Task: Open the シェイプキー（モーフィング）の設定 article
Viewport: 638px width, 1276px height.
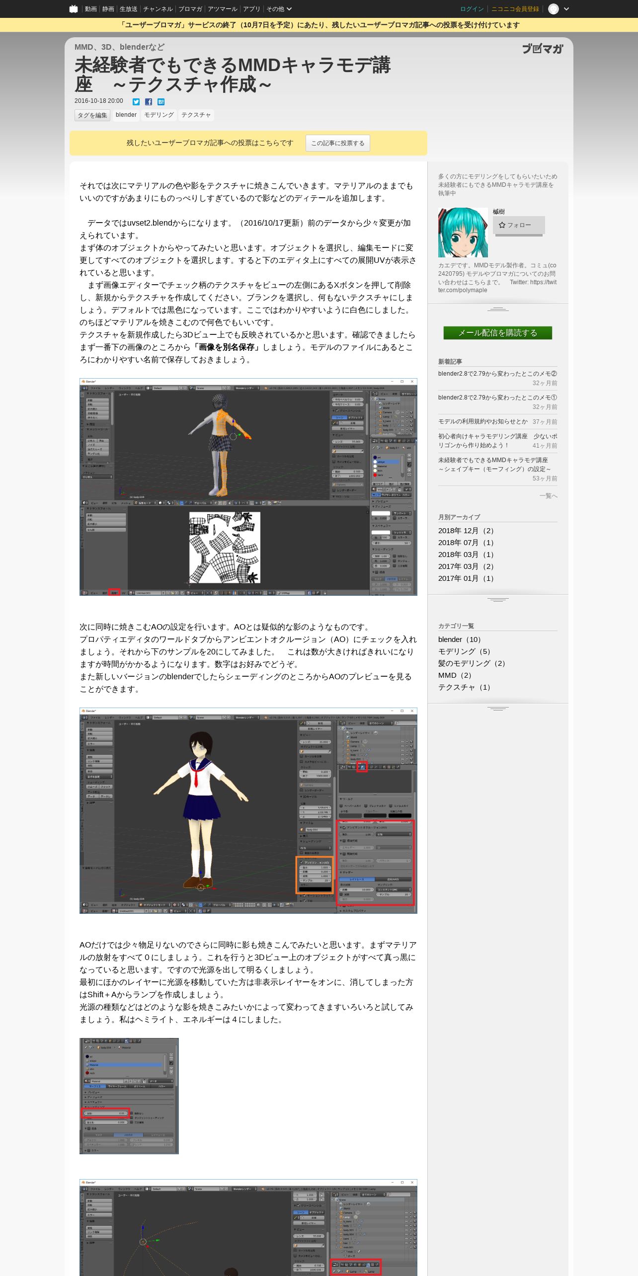Action: click(x=494, y=465)
